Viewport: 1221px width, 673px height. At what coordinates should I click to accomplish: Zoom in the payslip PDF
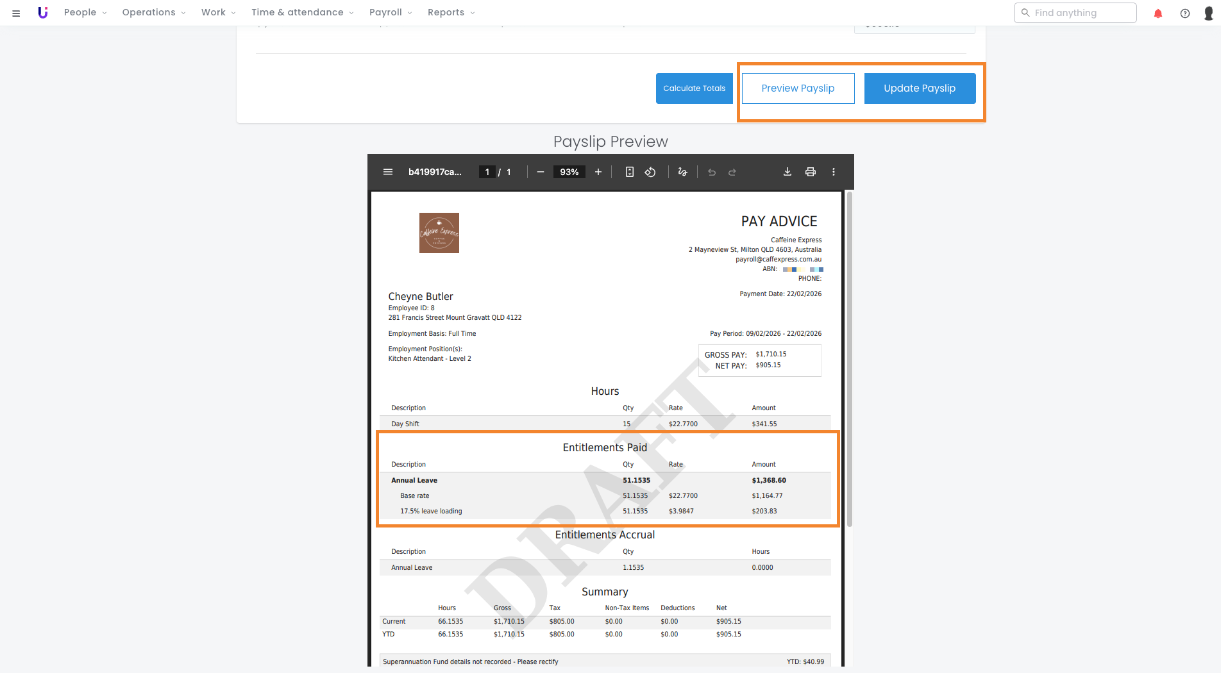point(598,172)
